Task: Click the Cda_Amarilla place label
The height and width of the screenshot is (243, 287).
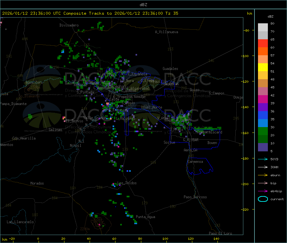Action: coord(24,138)
